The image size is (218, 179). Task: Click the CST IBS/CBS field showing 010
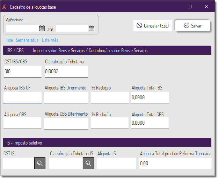click(x=23, y=71)
